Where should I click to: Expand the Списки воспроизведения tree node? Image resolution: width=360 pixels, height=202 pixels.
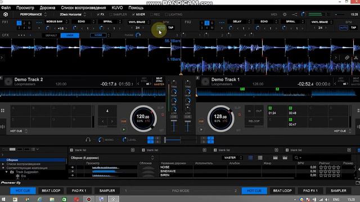pyautogui.click(x=3, y=164)
